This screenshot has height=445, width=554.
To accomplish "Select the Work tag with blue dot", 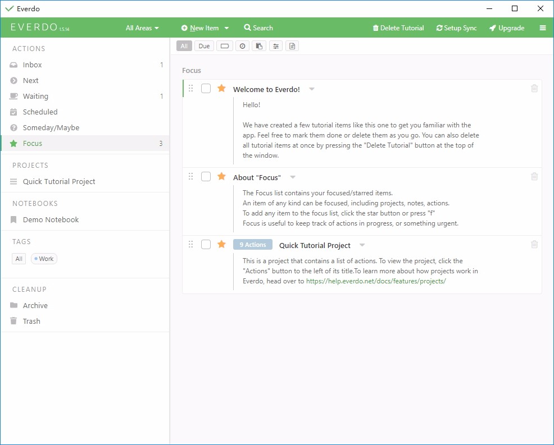I will (x=44, y=259).
